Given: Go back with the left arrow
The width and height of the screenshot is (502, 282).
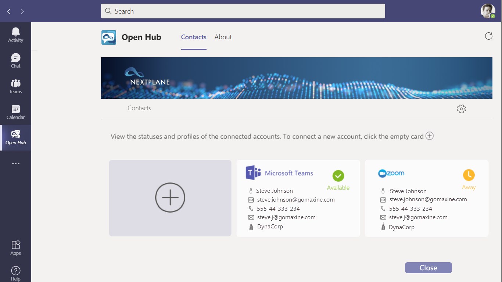Looking at the screenshot, I should pyautogui.click(x=9, y=11).
